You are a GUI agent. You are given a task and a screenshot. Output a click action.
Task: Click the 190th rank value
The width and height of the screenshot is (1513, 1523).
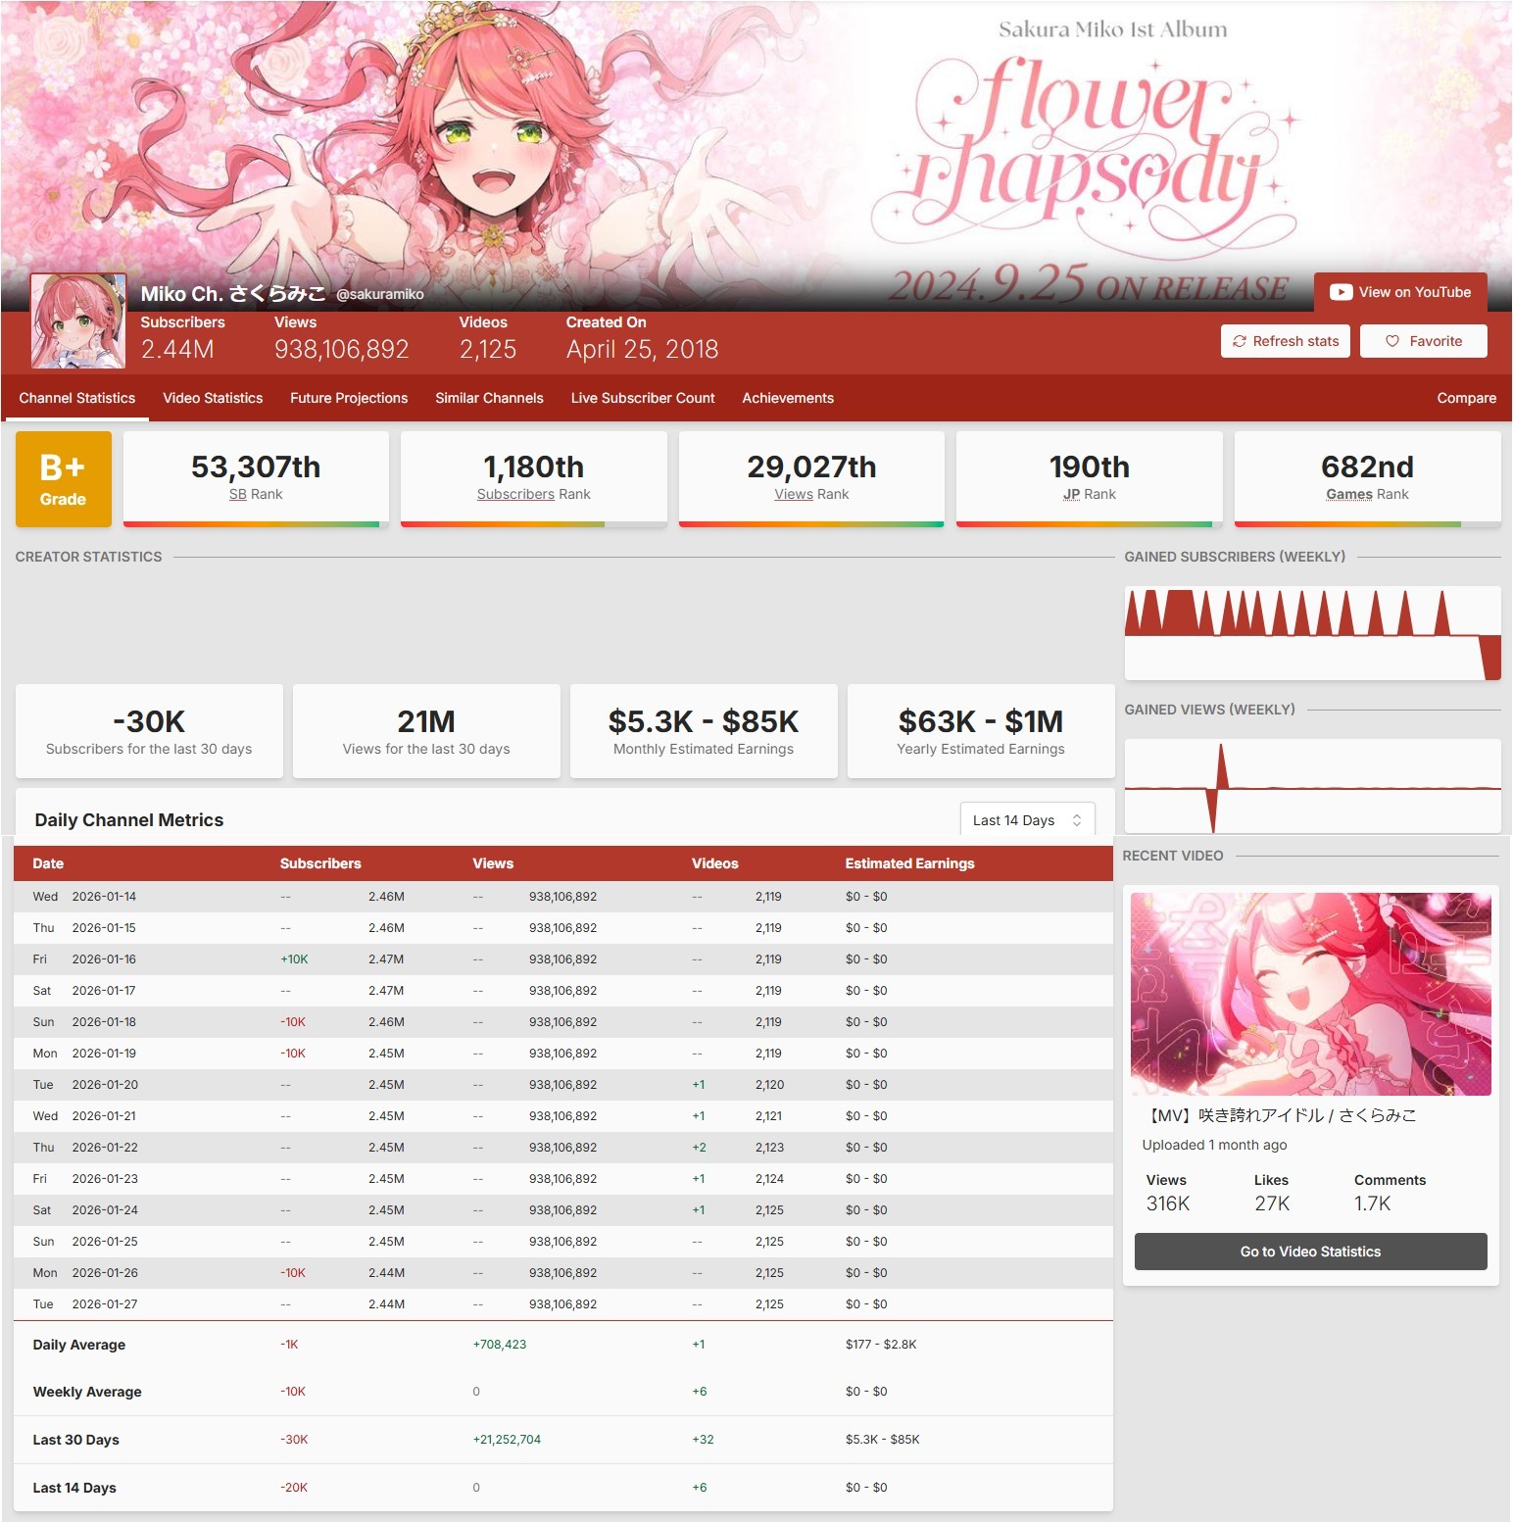point(1090,467)
